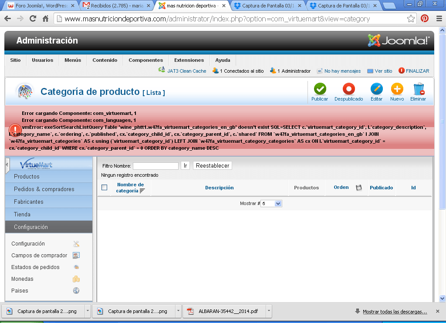Open Campos de comprador sidebar link

point(39,256)
